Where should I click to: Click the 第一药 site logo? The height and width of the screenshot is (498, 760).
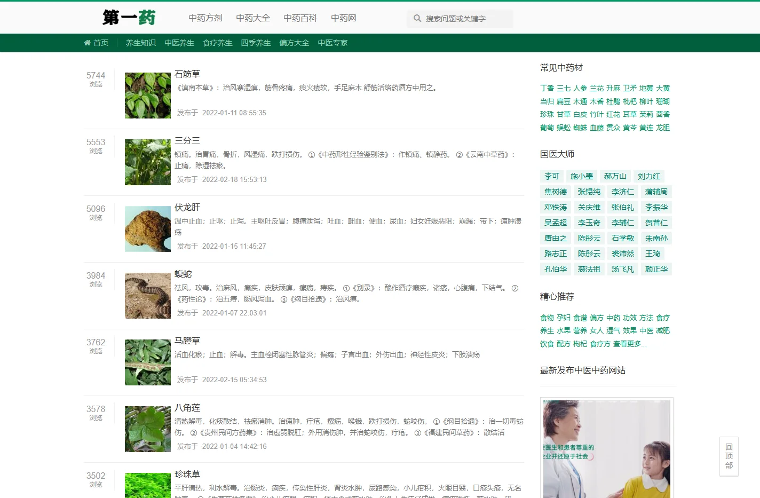[x=129, y=18]
